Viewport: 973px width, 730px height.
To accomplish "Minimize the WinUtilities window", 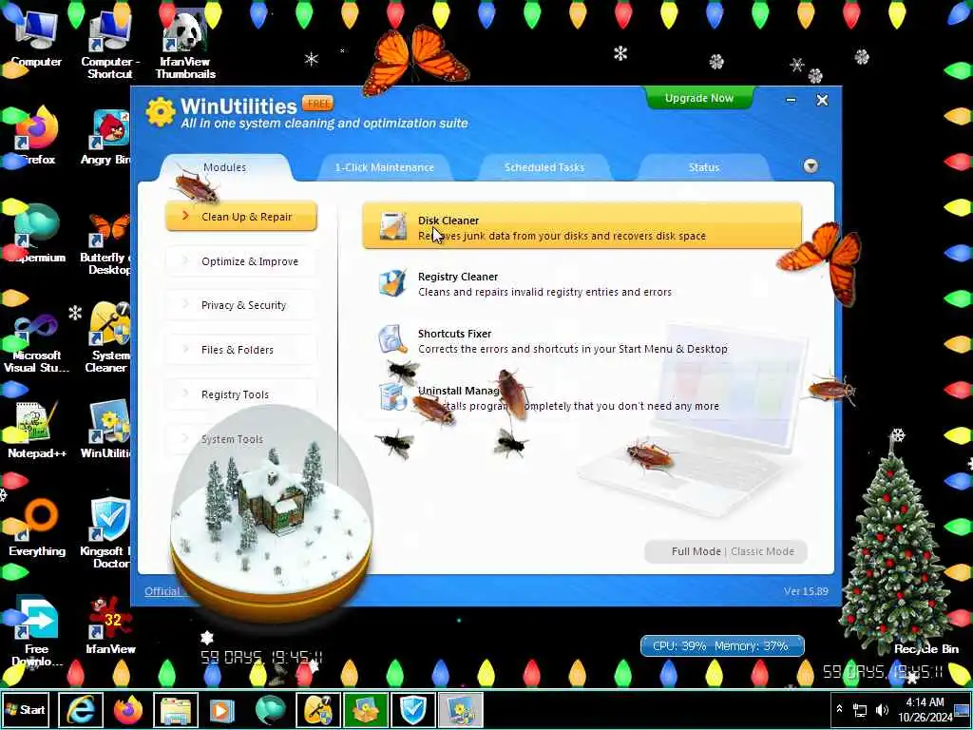I will click(x=791, y=100).
